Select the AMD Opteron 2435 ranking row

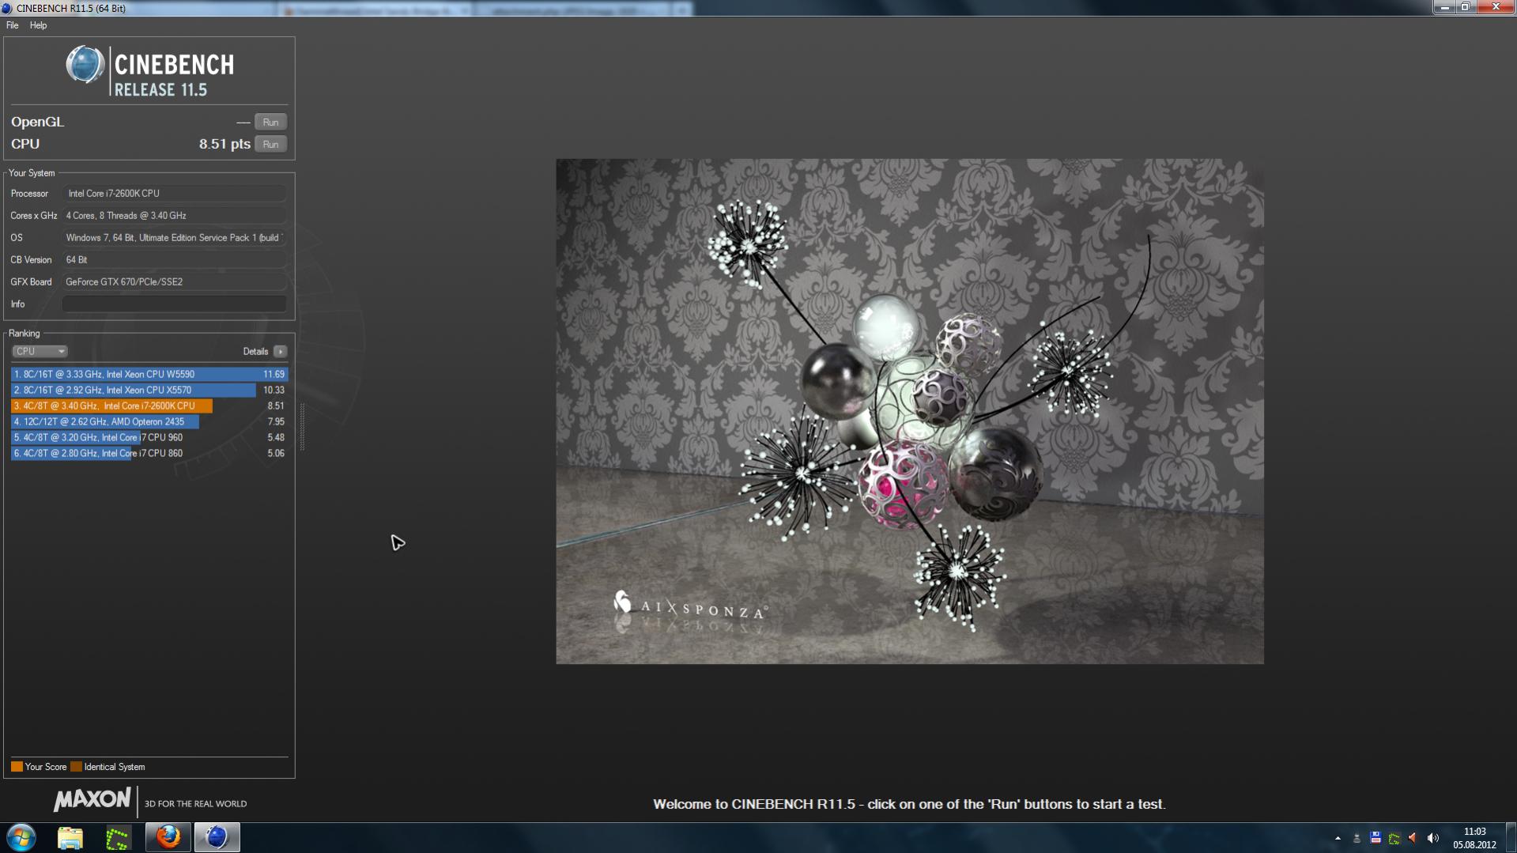point(149,421)
